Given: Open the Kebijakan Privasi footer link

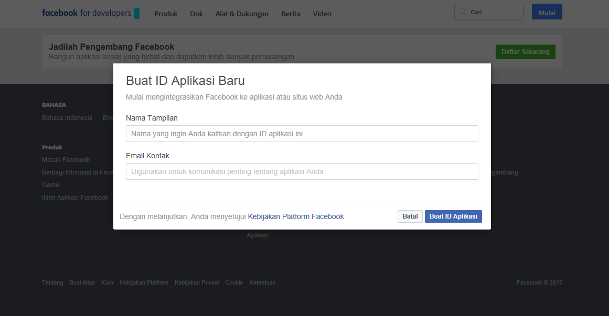Looking at the screenshot, I should [x=197, y=282].
